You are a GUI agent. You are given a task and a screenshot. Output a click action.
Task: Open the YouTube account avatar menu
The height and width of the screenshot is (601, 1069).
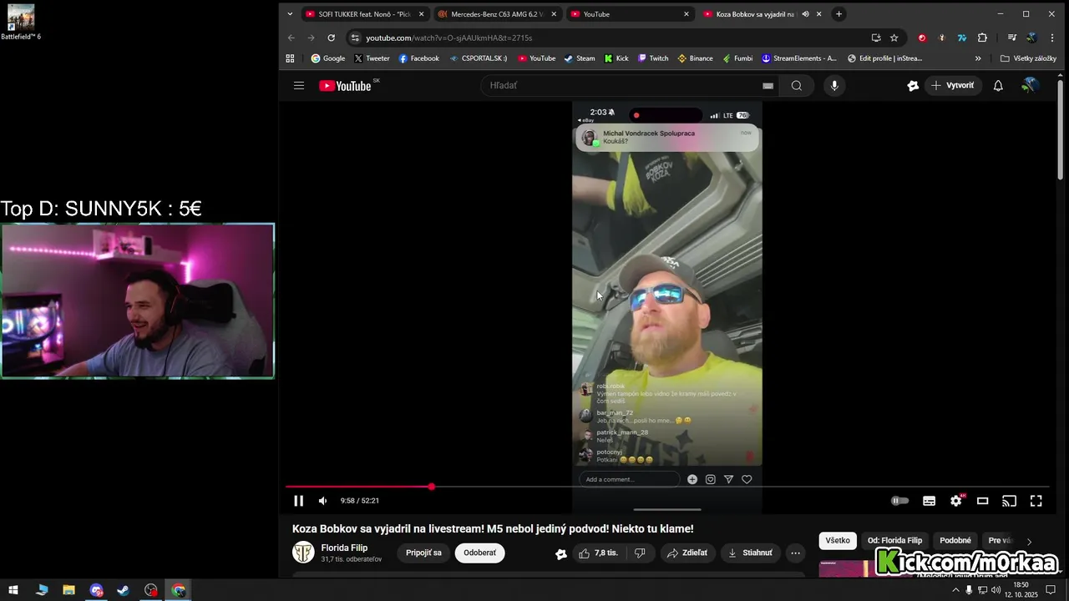[1031, 85]
